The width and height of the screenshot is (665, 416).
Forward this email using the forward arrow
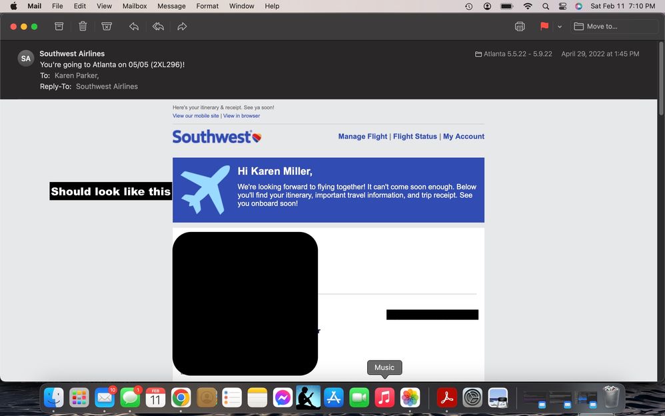[x=182, y=27]
